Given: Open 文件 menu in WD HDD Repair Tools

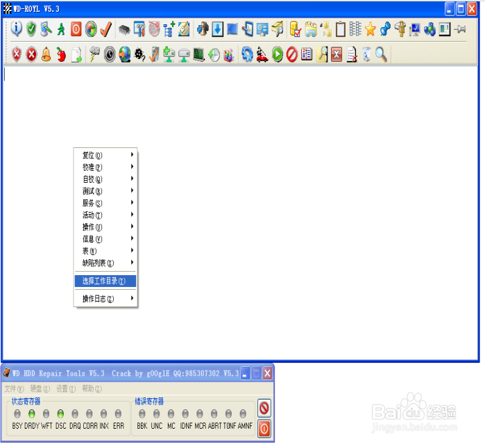Looking at the screenshot, I should click(x=14, y=388).
